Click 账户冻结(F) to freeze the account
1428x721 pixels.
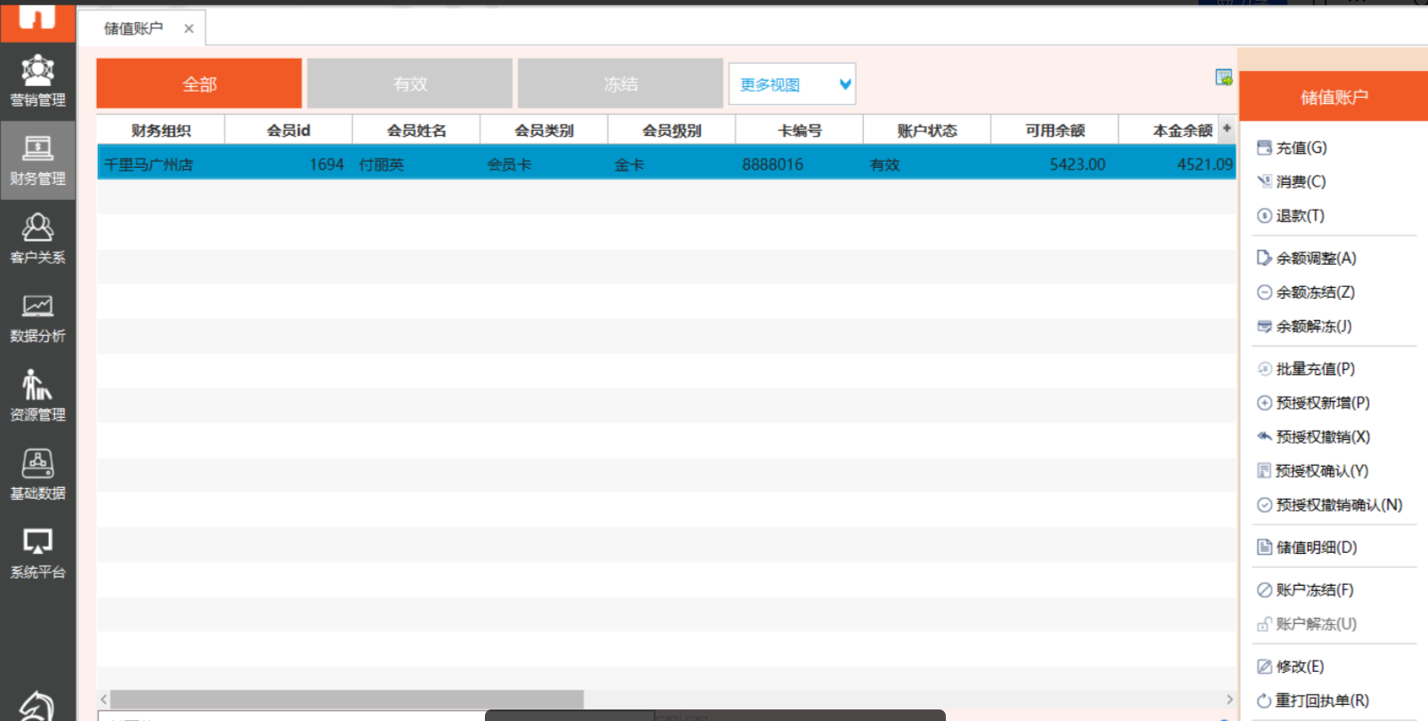click(1314, 590)
